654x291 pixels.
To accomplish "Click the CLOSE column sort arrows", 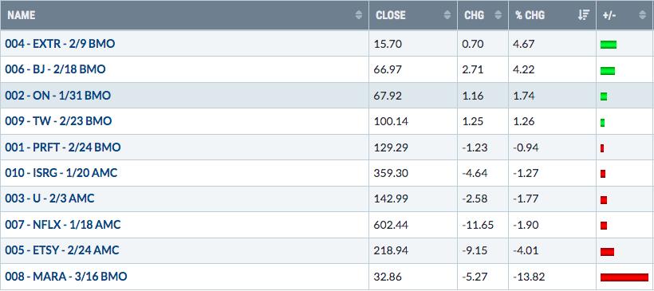I will pos(447,15).
